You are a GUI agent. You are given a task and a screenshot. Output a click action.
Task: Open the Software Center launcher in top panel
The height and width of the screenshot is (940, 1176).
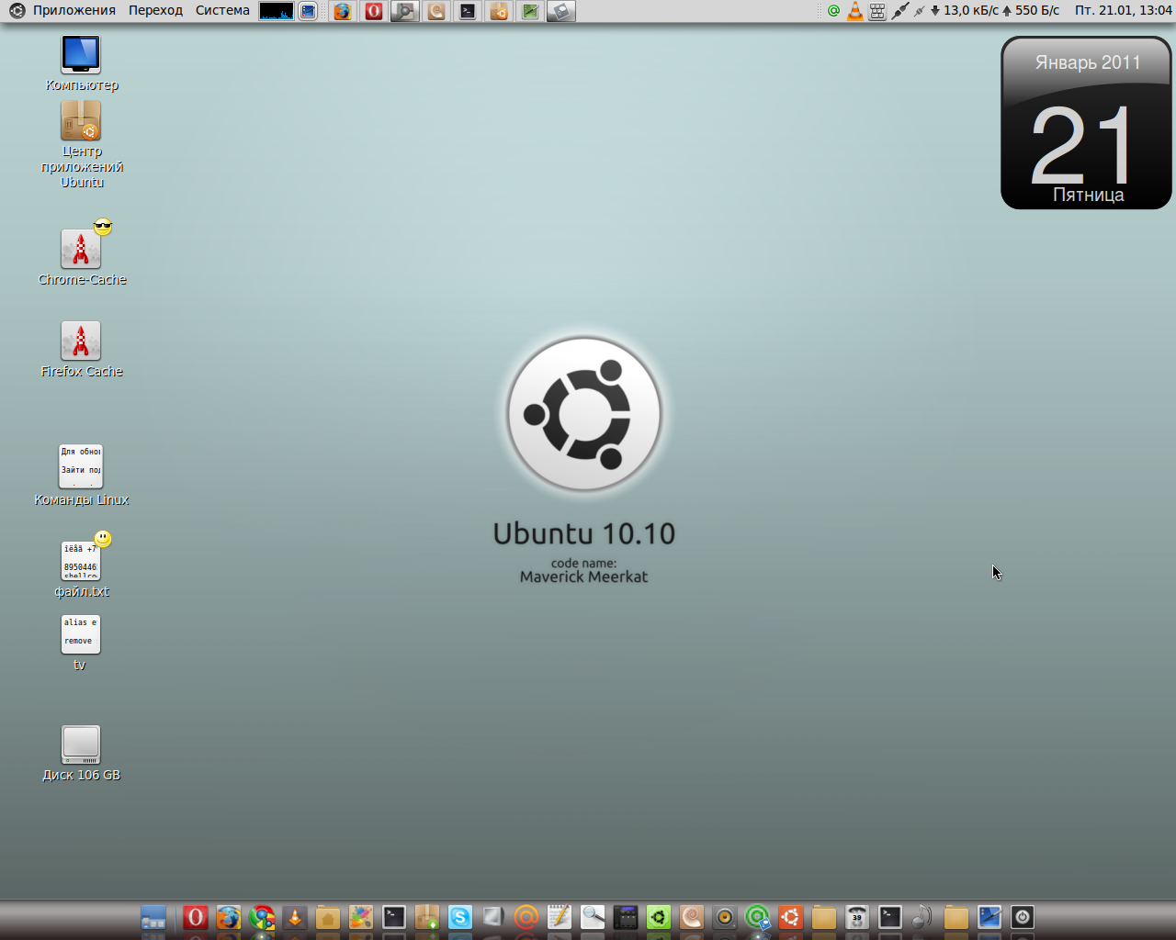(x=499, y=11)
